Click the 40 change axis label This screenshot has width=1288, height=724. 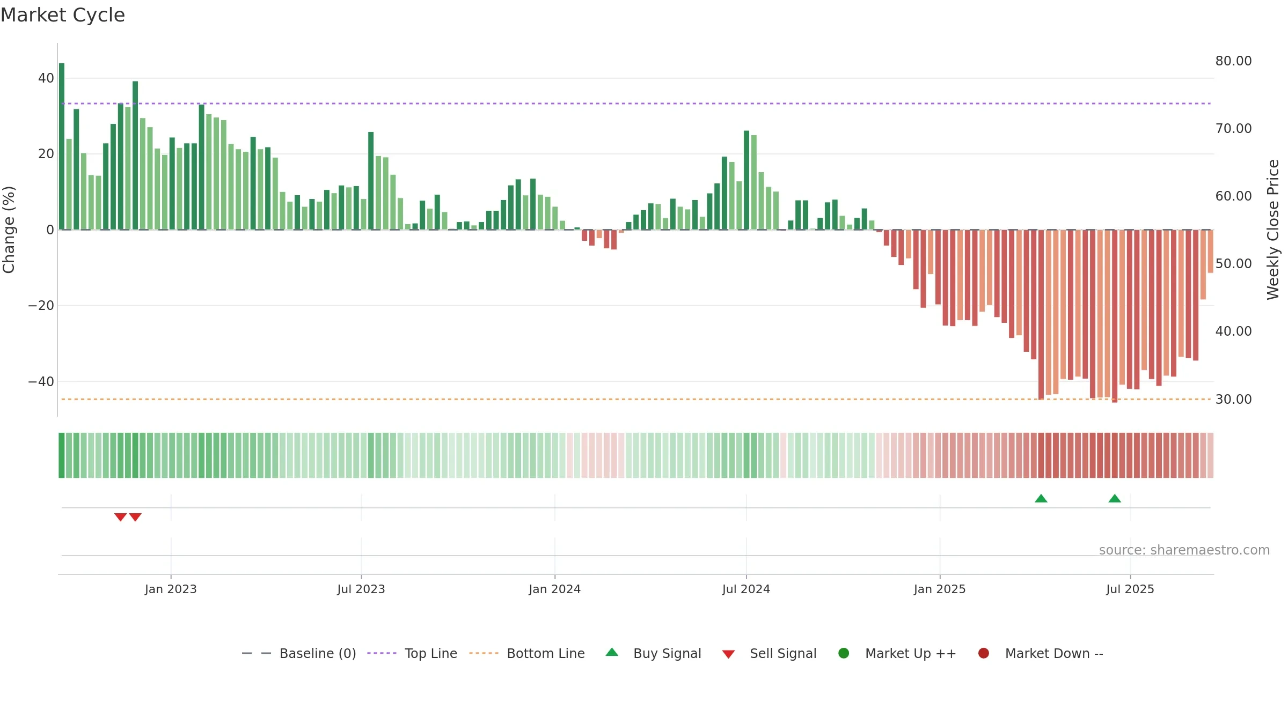point(46,78)
